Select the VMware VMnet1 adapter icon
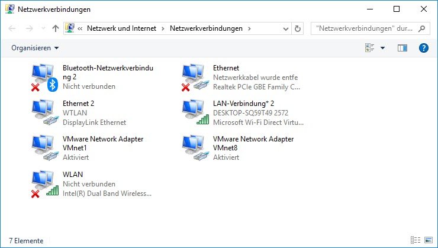This screenshot has width=438, height=248. pyautogui.click(x=43, y=148)
